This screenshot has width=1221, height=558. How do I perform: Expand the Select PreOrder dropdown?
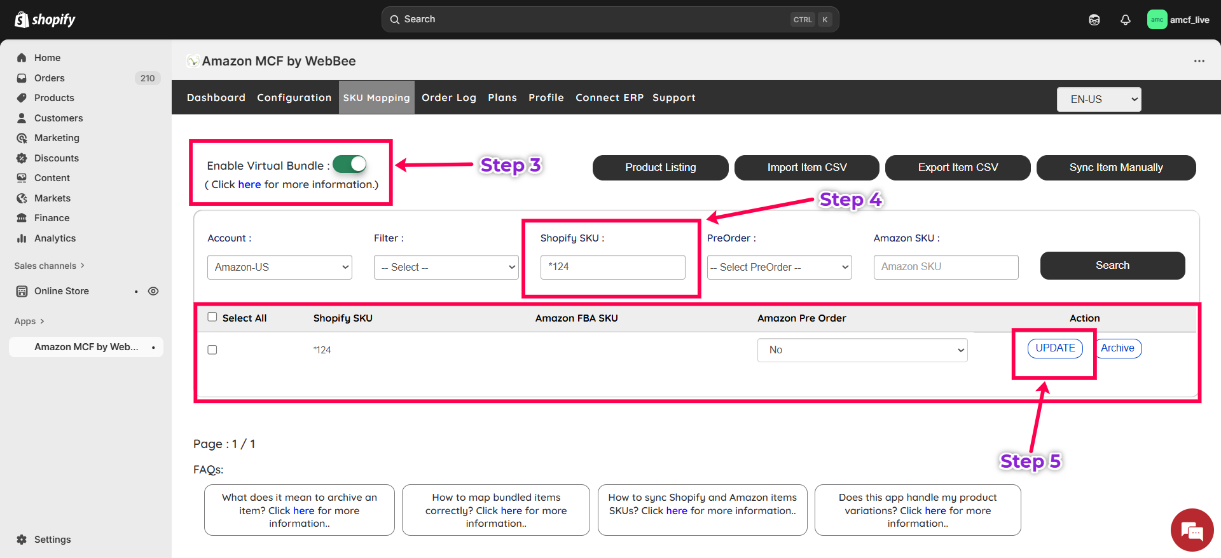point(779,267)
